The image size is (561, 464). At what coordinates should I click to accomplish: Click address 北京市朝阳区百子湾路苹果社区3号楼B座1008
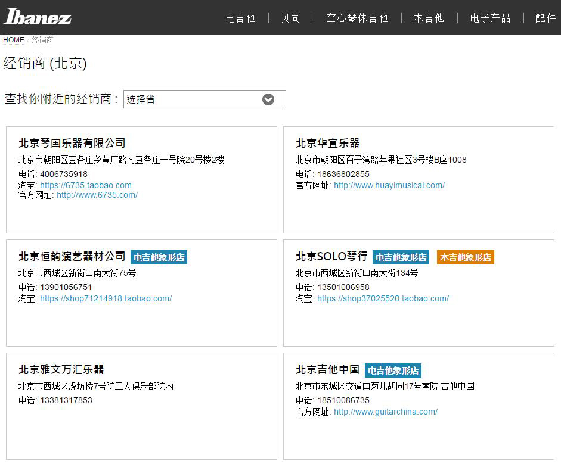(381, 160)
